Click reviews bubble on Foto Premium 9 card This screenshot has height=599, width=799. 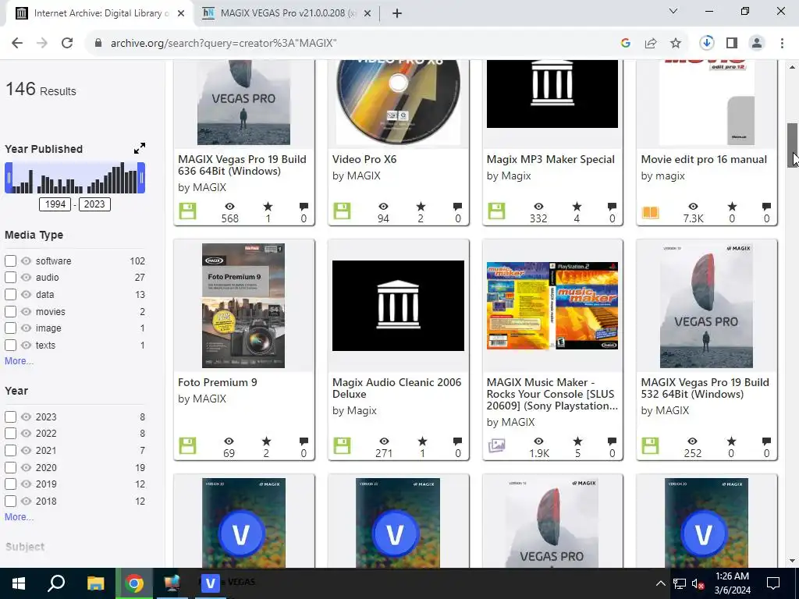304,441
